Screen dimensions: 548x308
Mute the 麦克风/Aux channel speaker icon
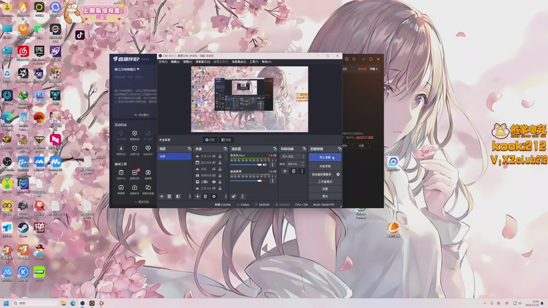[264, 164]
